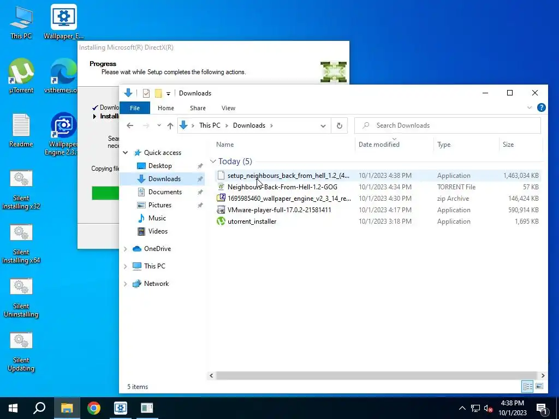Collapse the Today (5) group
This screenshot has height=419, width=559.
(x=213, y=161)
